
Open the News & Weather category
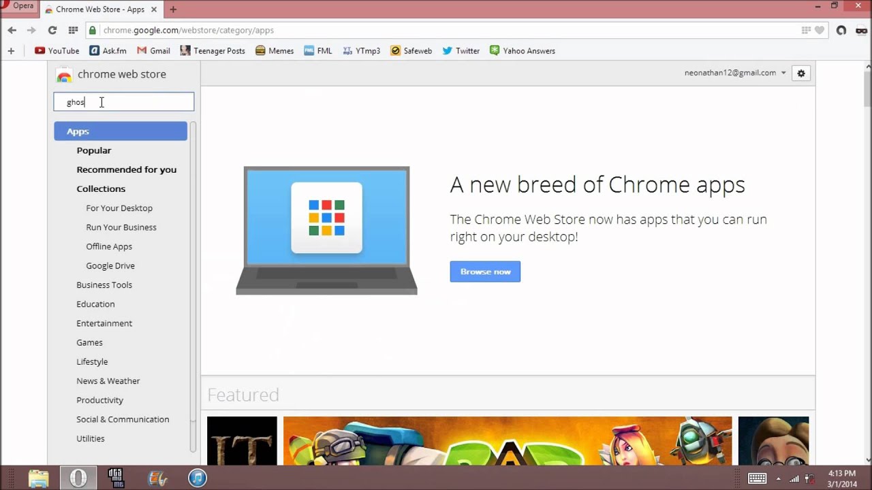[x=108, y=381]
